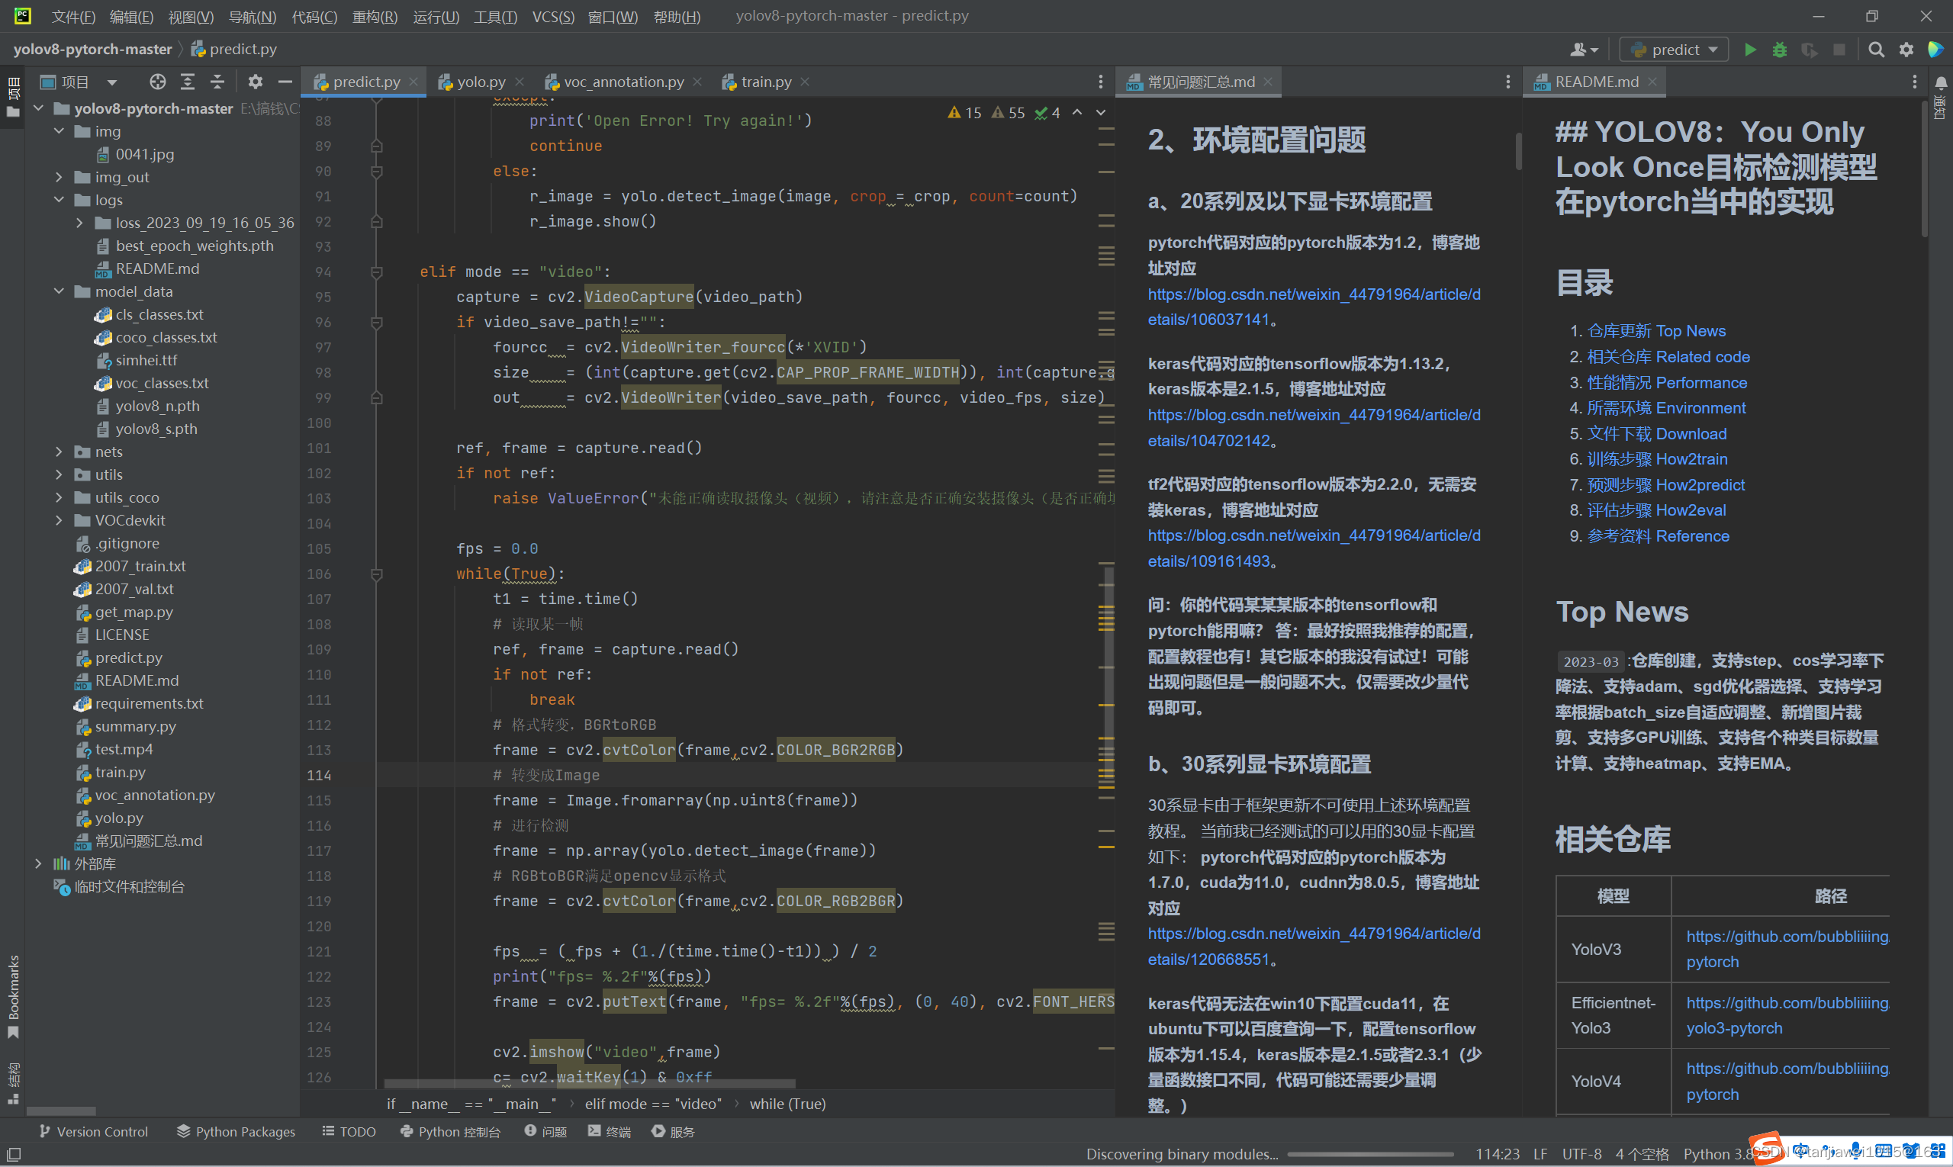Start debugging predict with the bug icon

tap(1779, 50)
